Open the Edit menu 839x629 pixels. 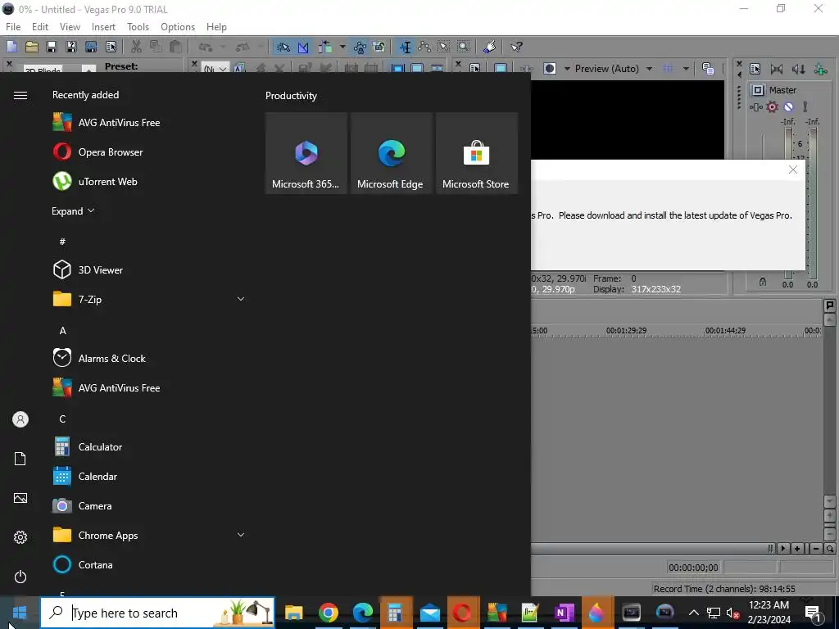(40, 27)
